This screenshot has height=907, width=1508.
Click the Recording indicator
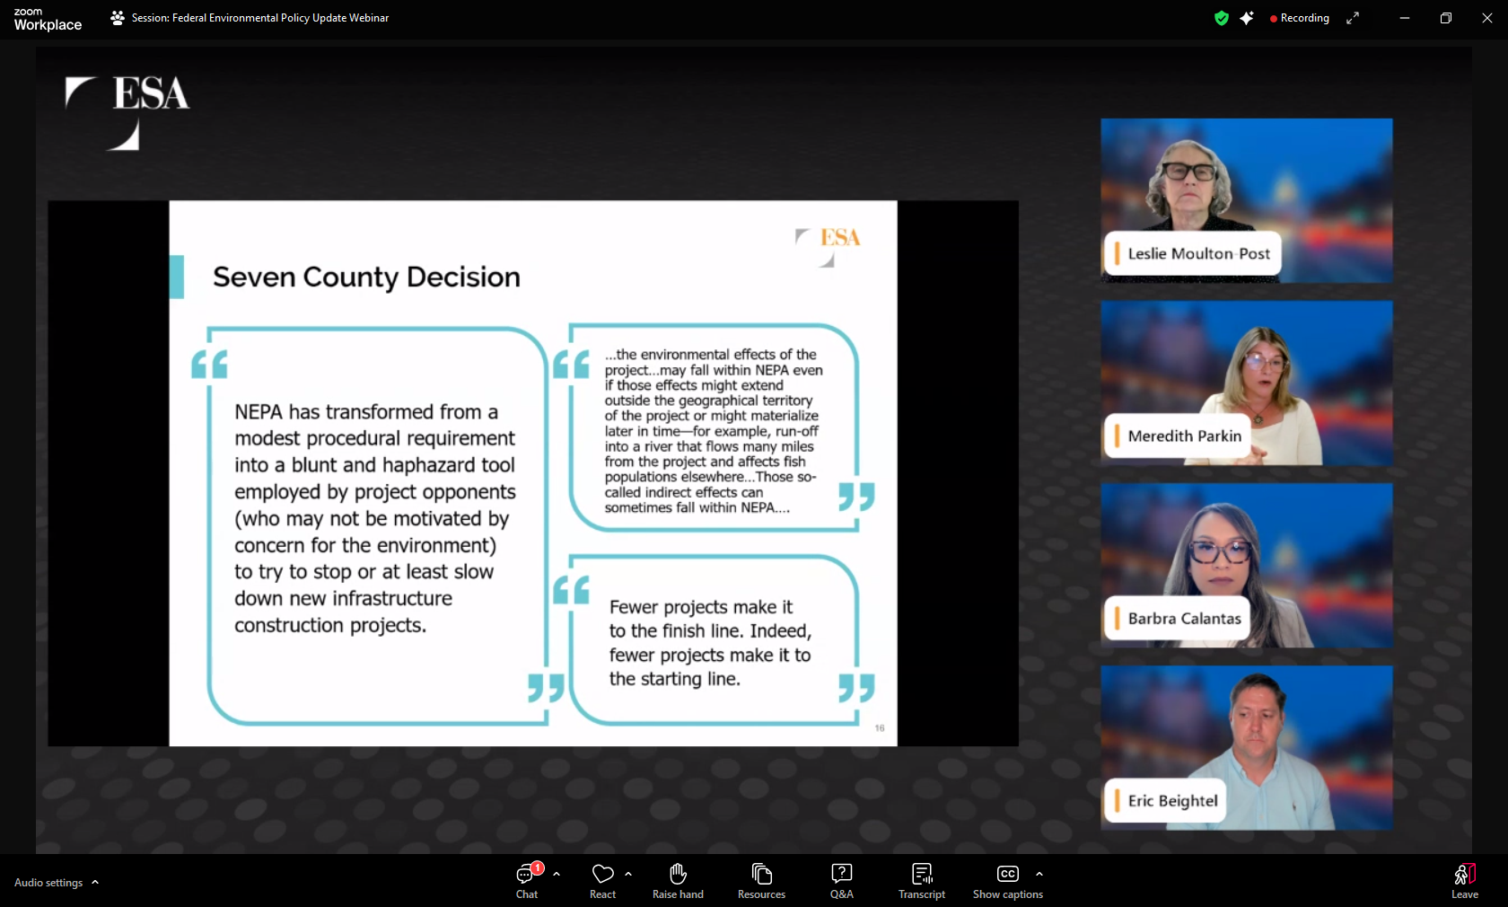click(1300, 18)
